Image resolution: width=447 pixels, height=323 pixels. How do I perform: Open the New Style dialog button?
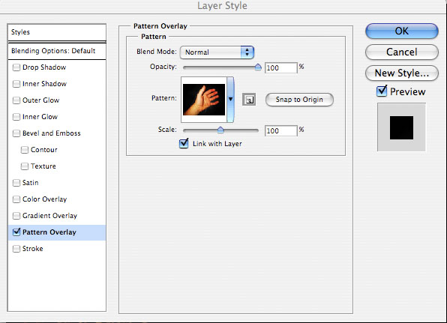pos(402,73)
